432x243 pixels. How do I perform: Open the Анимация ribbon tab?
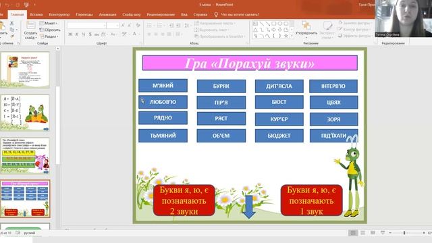(107, 15)
